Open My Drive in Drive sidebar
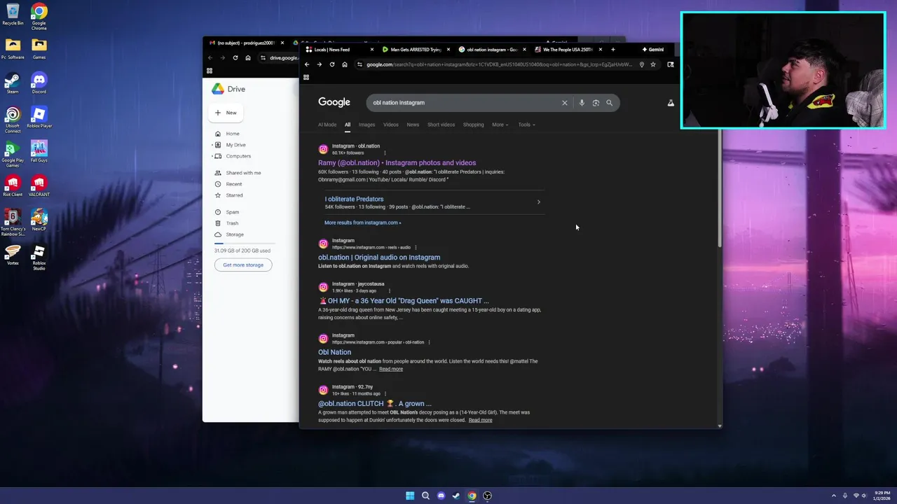 pyautogui.click(x=235, y=145)
